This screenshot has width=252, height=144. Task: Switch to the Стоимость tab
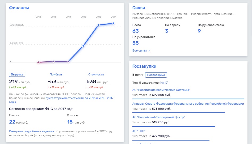tap(96, 74)
